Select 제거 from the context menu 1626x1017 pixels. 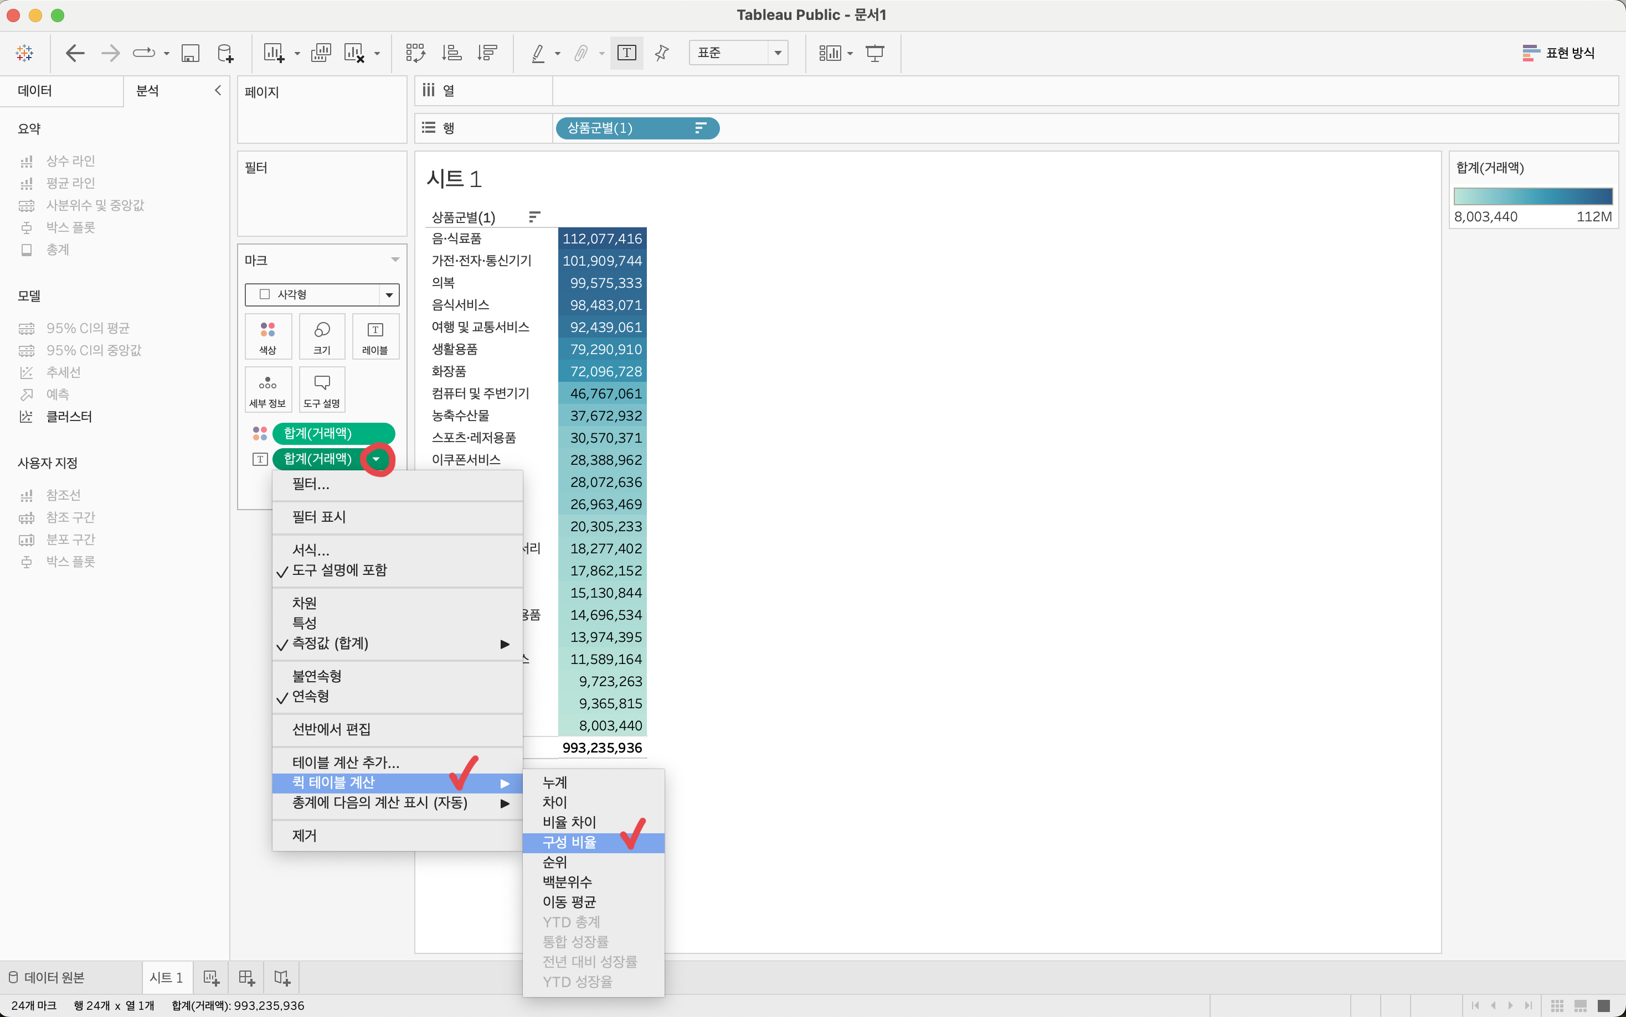pyautogui.click(x=304, y=836)
